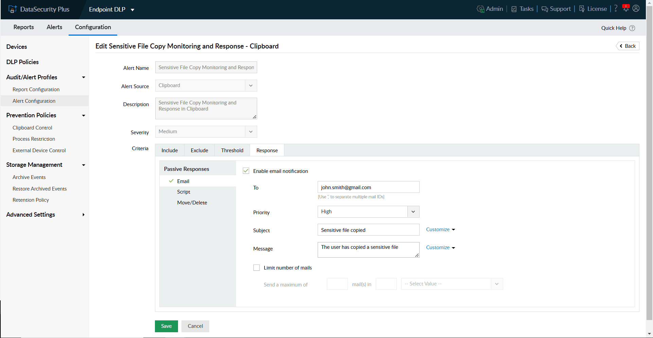The width and height of the screenshot is (653, 338).
Task: Click the DataSecurity Plus logo icon
Action: coord(13,9)
